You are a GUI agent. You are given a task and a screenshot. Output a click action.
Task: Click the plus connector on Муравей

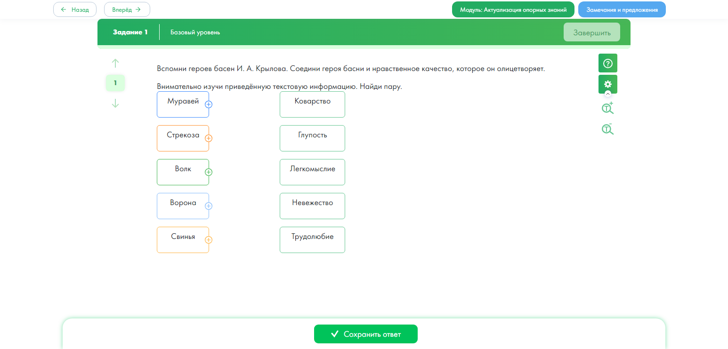(x=209, y=104)
